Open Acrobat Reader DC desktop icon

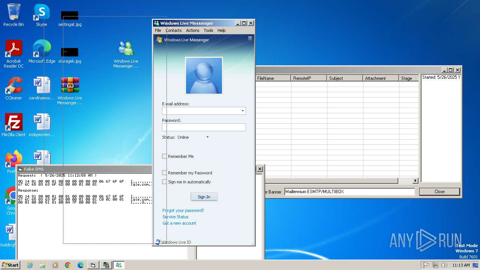coord(13,54)
